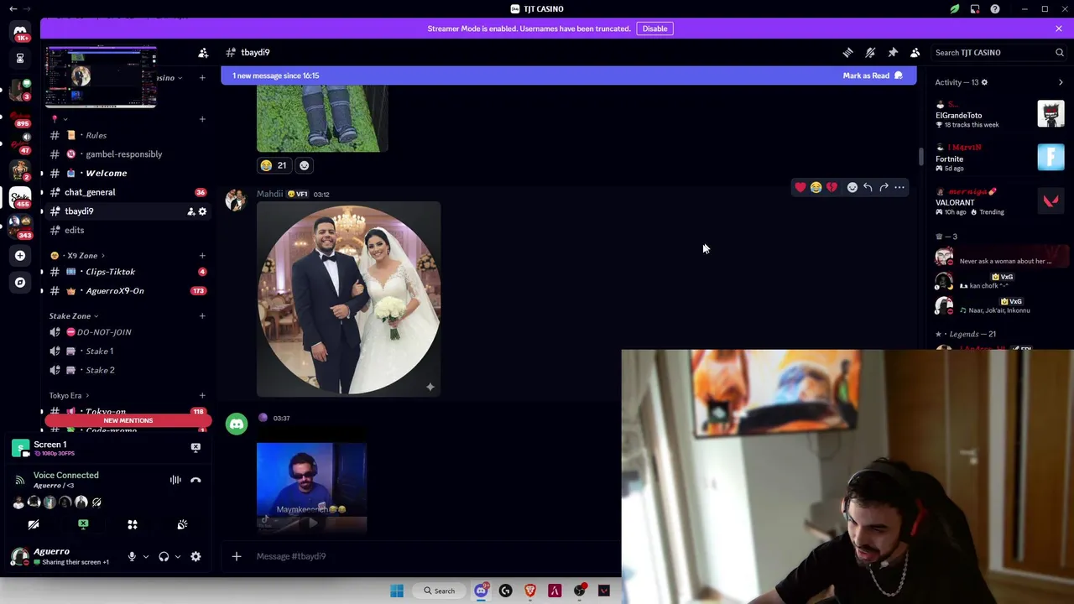Toggle the laughing reaction with count 21
1074x604 pixels.
click(x=274, y=165)
